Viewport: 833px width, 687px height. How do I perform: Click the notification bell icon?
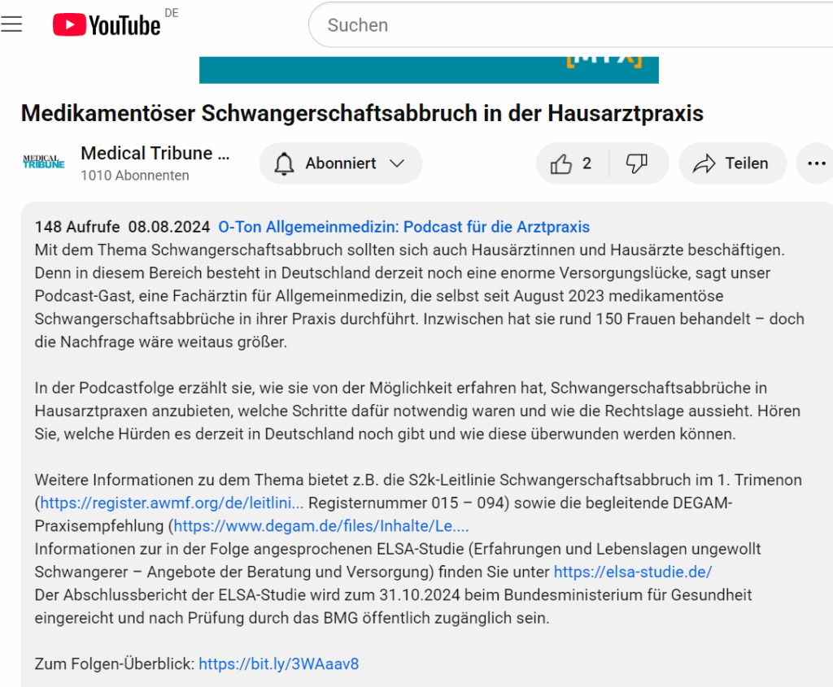click(x=284, y=163)
